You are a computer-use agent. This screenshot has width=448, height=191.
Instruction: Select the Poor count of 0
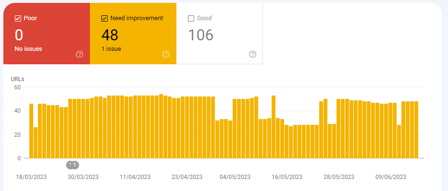[x=19, y=35]
